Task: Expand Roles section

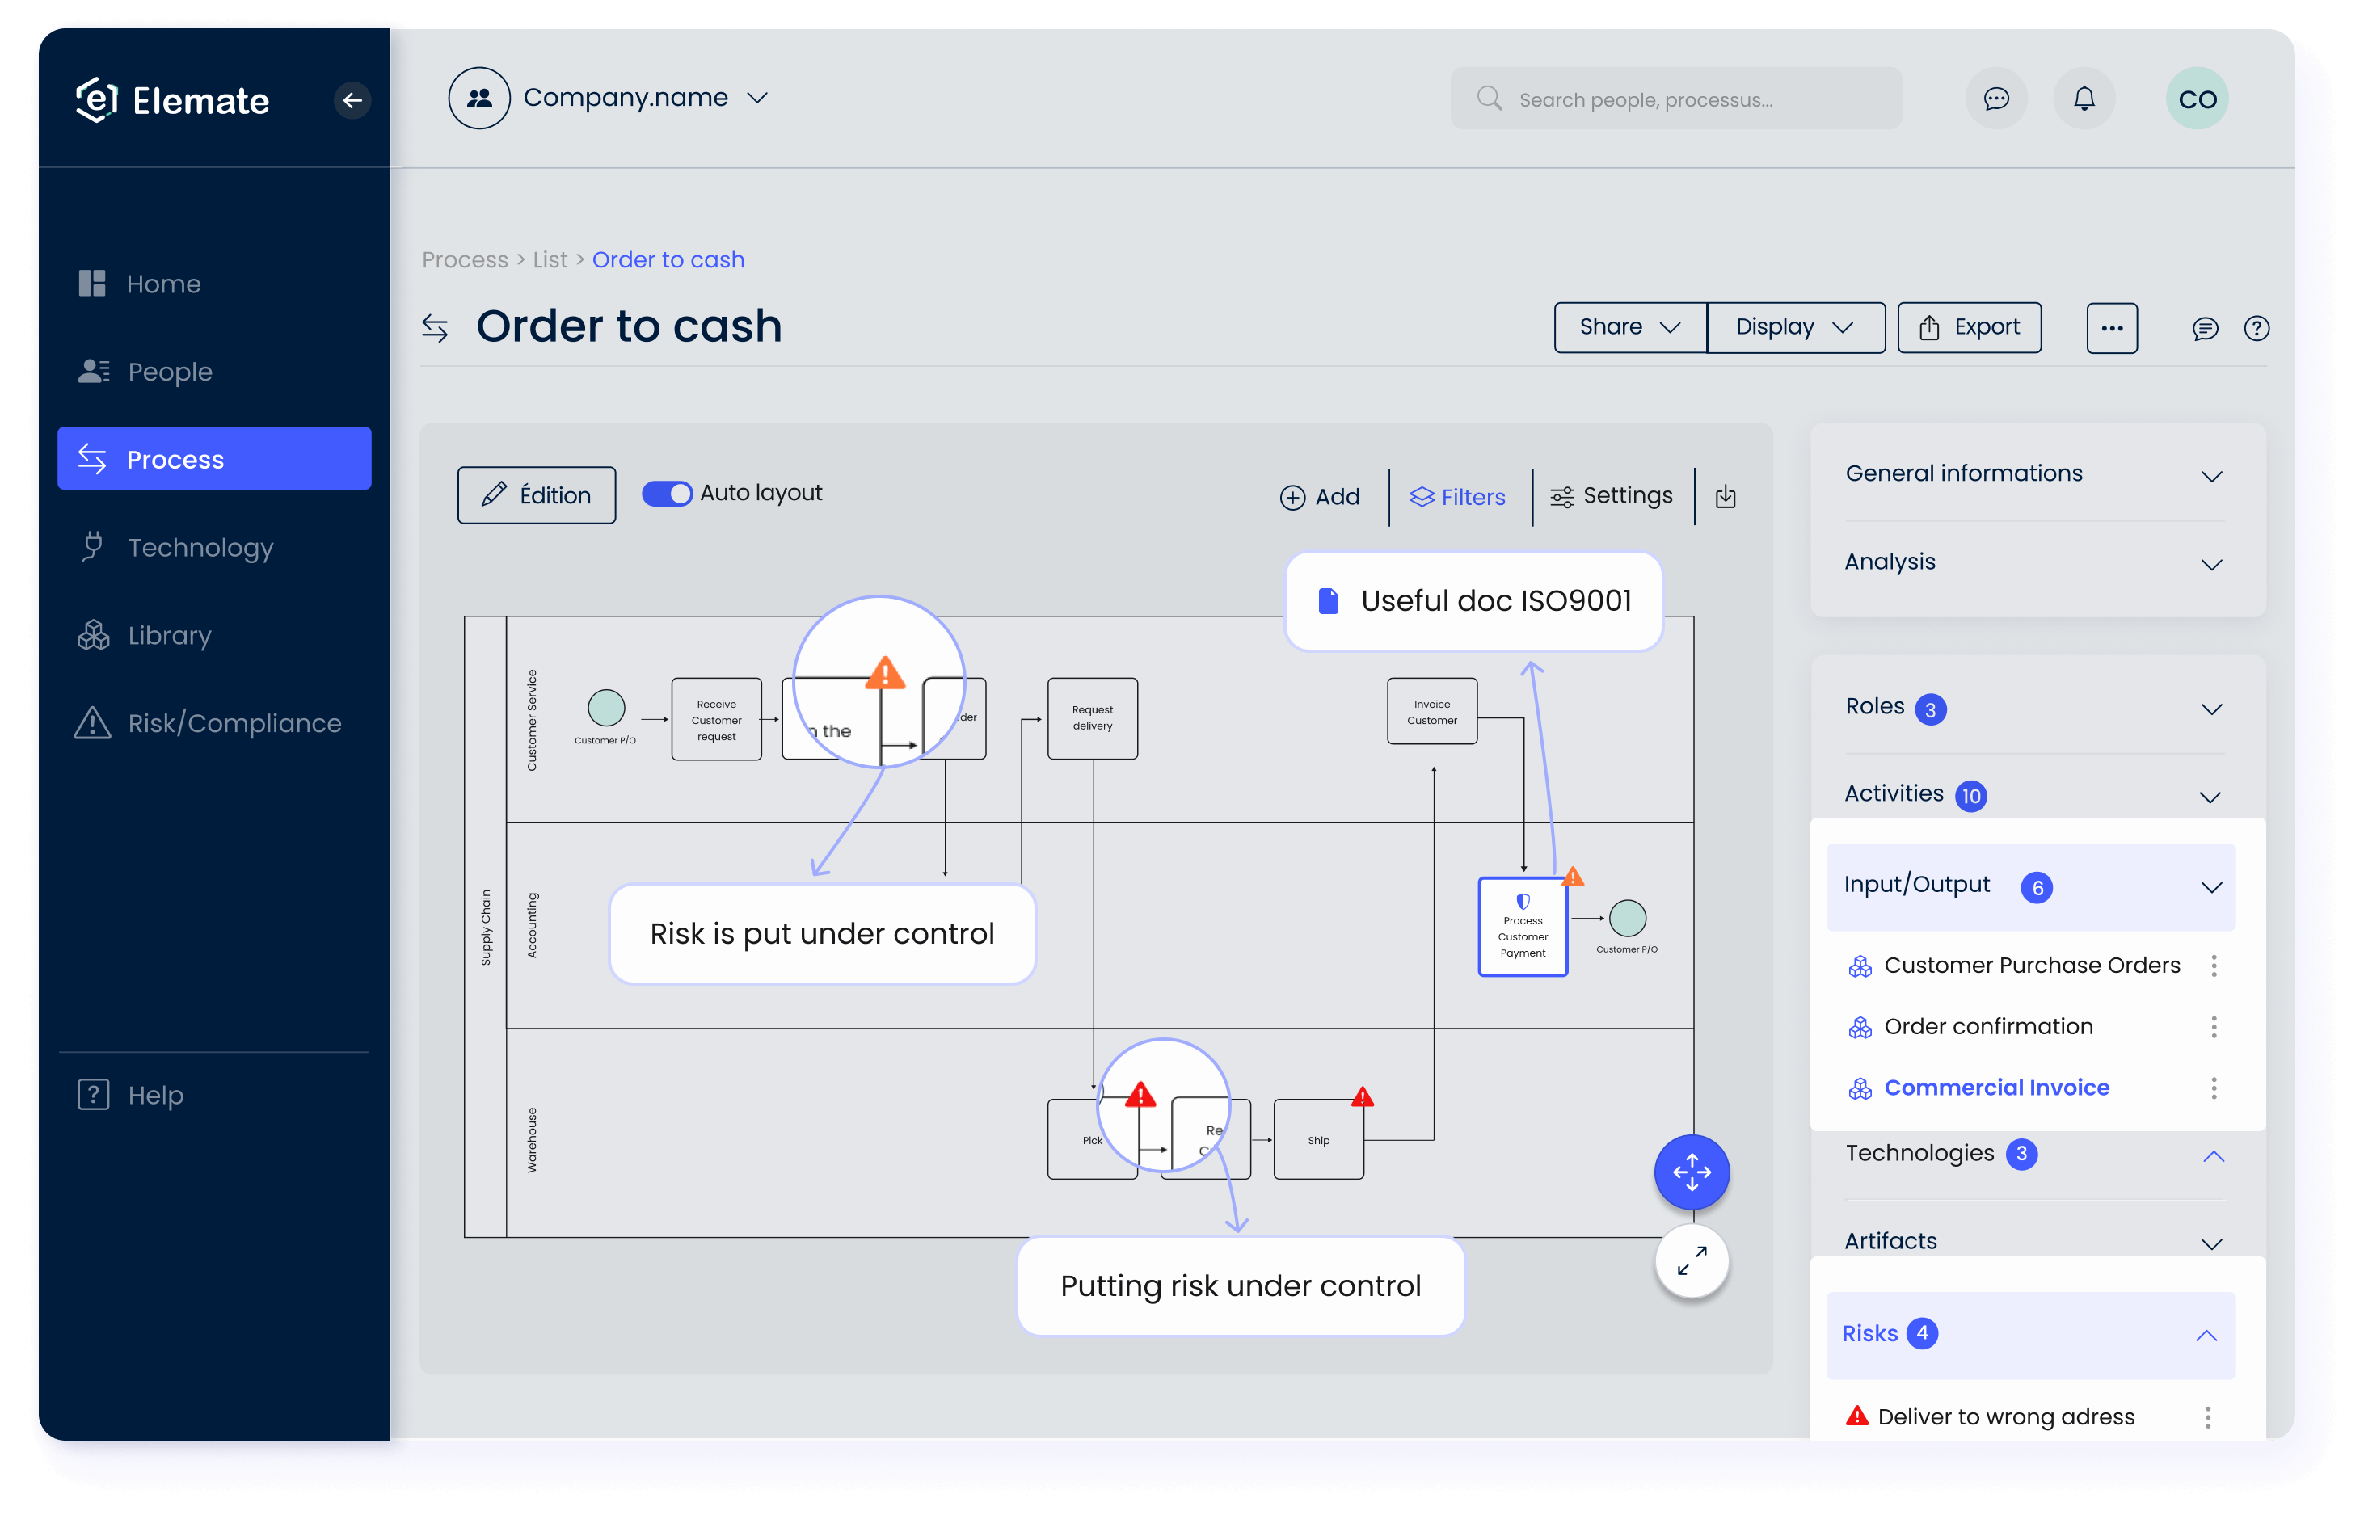Action: [2211, 709]
